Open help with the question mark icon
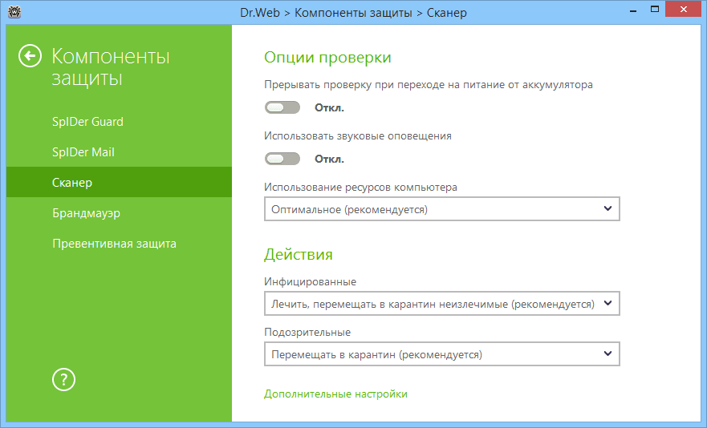 coord(63,379)
